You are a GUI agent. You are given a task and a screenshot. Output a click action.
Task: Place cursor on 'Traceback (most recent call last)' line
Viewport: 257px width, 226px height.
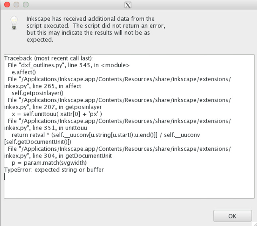(x=49, y=58)
